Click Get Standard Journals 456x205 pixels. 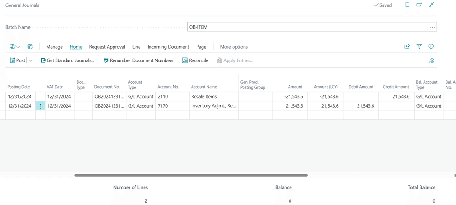[x=68, y=60]
